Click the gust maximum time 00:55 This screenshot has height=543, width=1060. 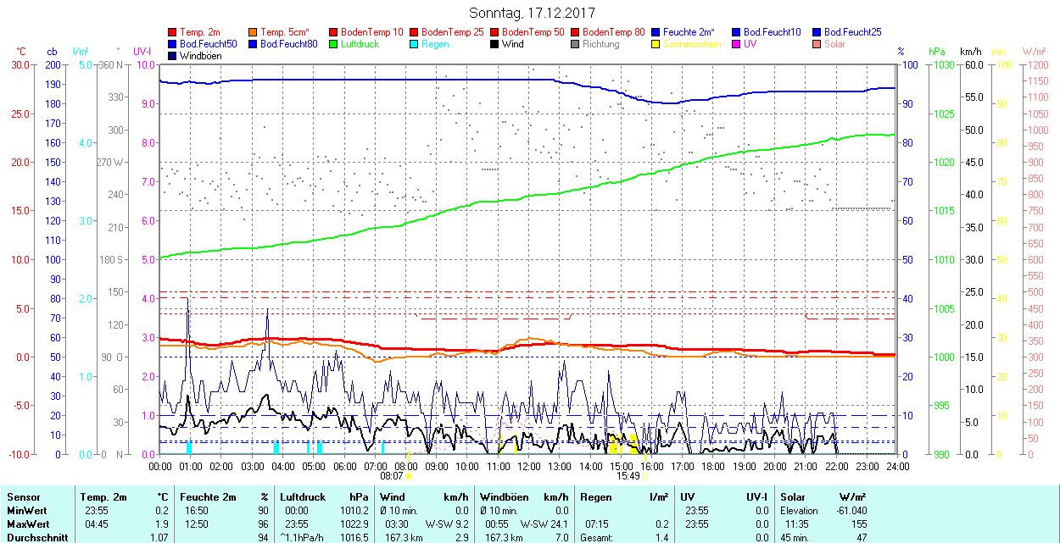point(497,524)
